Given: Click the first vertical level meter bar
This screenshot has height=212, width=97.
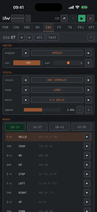Looking at the screenshot, I should [x=27, y=18].
